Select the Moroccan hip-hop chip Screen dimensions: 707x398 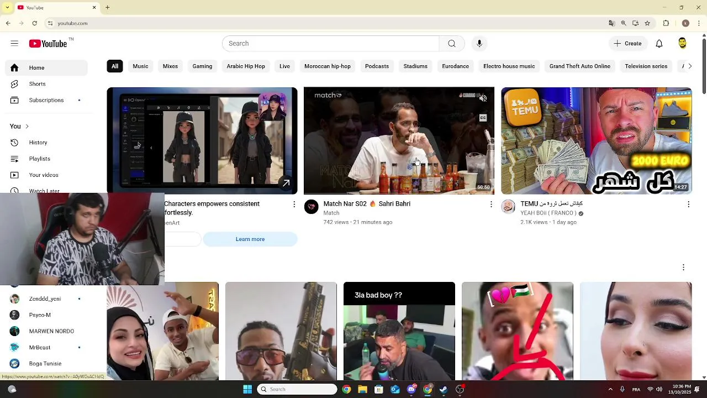click(x=328, y=66)
